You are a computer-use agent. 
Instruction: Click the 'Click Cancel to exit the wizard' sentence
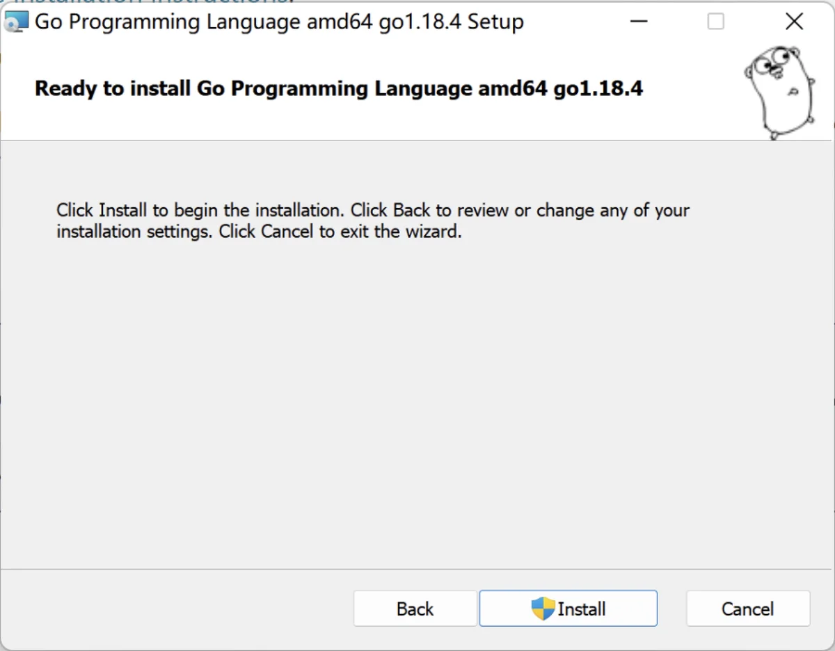click(340, 232)
